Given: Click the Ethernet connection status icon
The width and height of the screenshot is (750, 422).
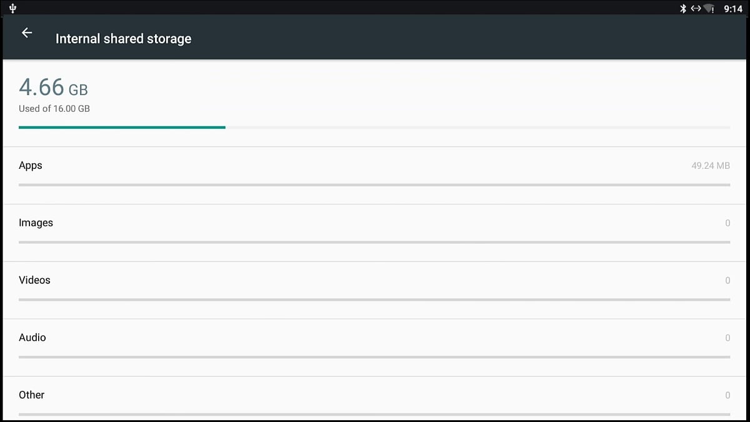Looking at the screenshot, I should point(696,9).
